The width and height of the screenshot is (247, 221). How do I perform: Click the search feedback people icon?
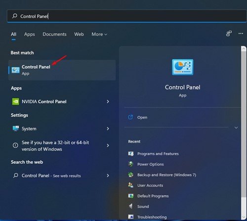point(229,34)
